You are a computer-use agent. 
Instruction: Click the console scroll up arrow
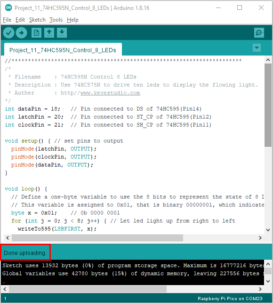click(268, 264)
